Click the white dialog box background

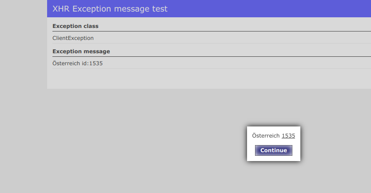(274, 130)
